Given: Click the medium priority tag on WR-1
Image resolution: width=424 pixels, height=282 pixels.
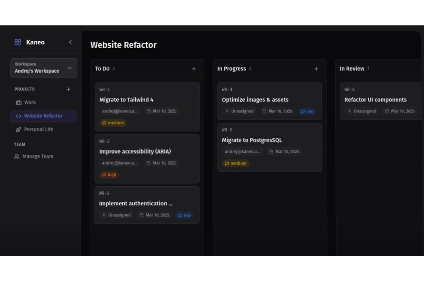Looking at the screenshot, I should pyautogui.click(x=113, y=123).
